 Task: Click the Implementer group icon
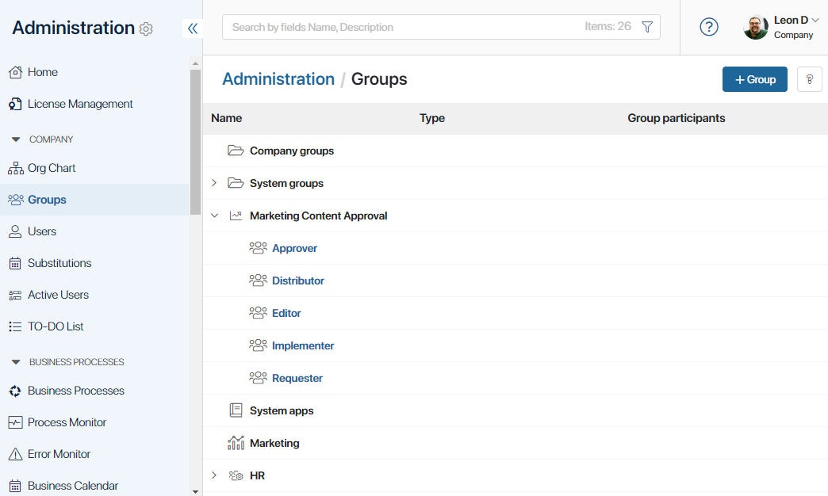(x=258, y=345)
